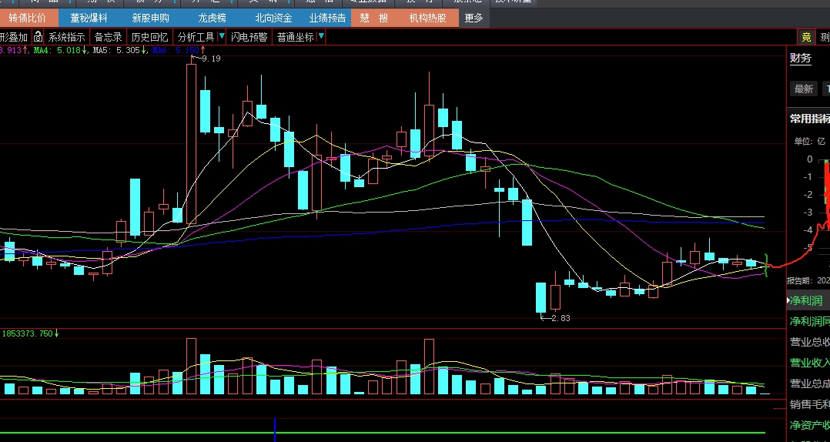Click the MA6: 5.150 indicator label
Image resolution: width=830 pixels, height=442 pixels.
(179, 50)
